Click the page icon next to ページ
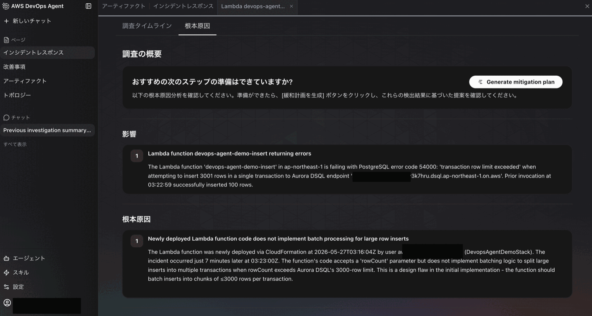 (6, 40)
